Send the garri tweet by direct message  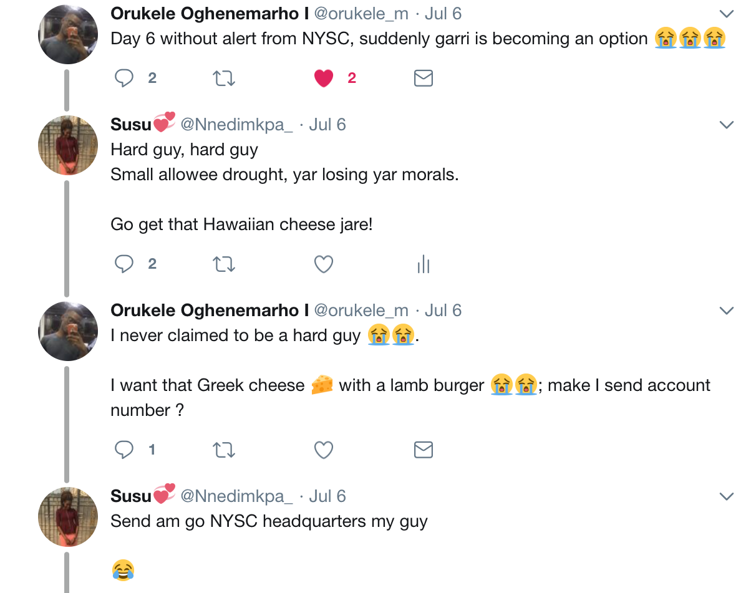424,78
